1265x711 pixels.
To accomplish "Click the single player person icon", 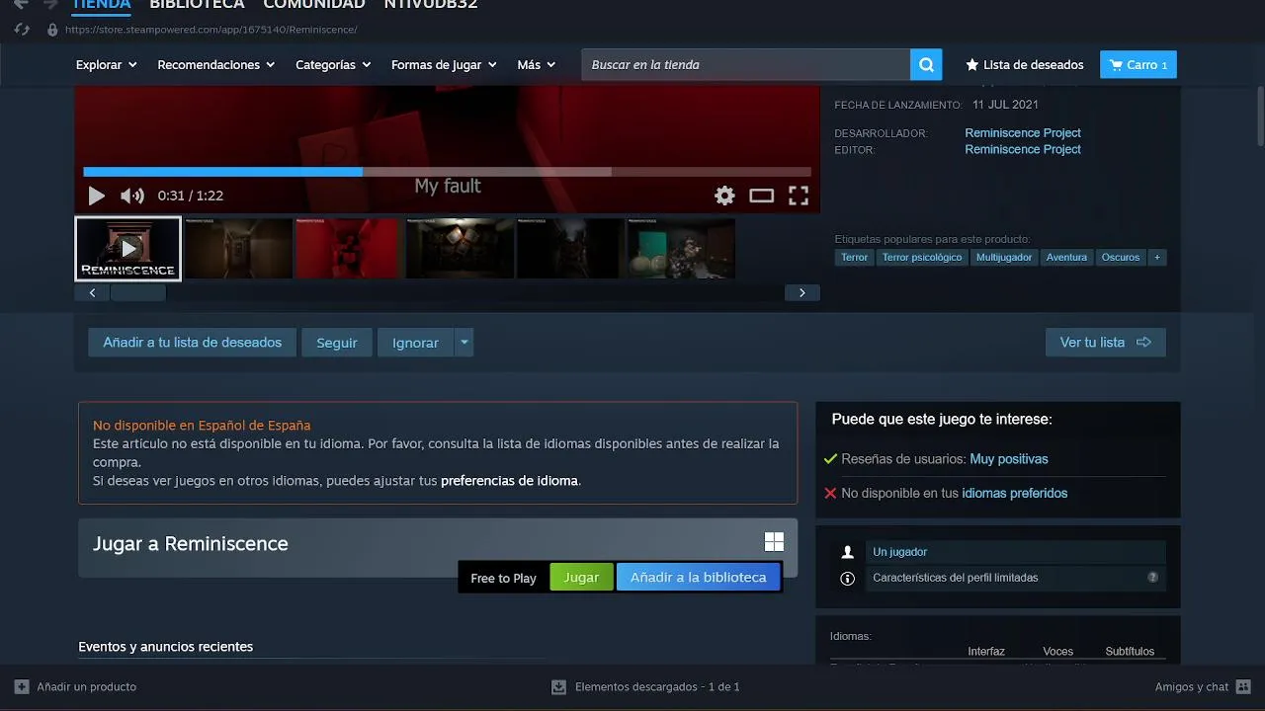I will pos(847,552).
